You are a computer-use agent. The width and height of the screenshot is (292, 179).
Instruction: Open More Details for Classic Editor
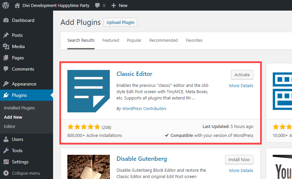tap(241, 86)
